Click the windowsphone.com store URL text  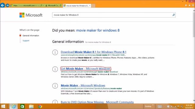pos(93,55)
